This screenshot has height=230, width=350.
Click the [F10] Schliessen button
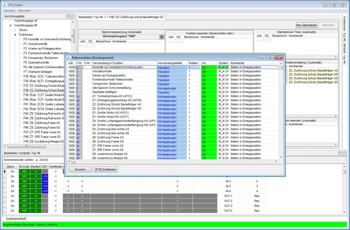[x=105, y=169]
